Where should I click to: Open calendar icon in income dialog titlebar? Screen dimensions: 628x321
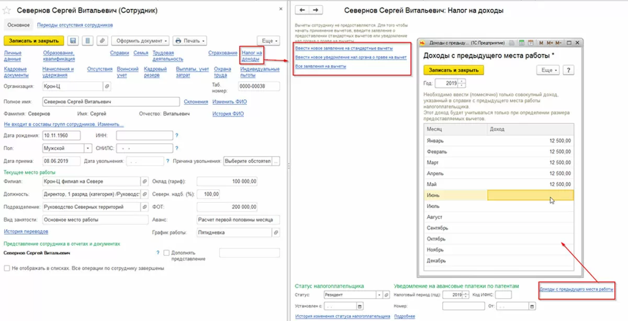point(530,42)
